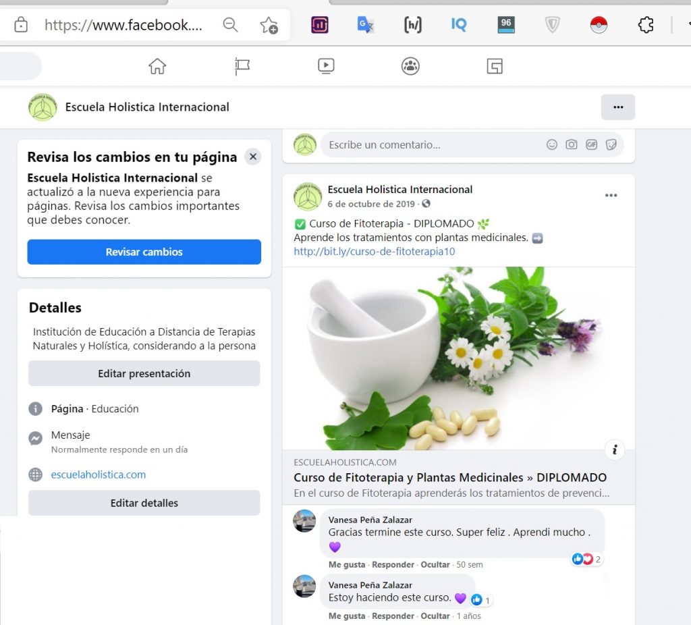691x625 pixels.
Task: Insert an emoji in the comment box
Action: point(552,144)
